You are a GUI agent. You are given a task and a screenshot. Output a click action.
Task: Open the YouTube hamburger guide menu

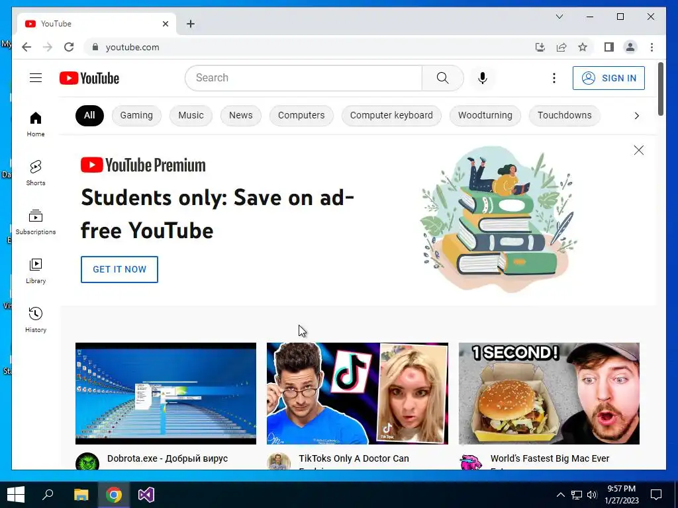36,78
